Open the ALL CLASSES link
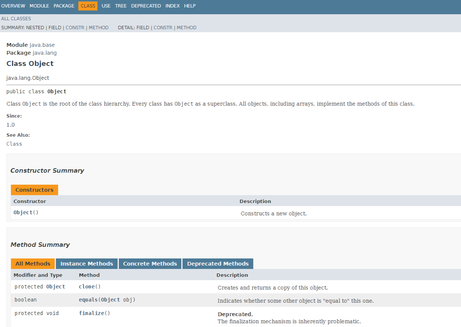461x327 pixels. pyautogui.click(x=16, y=19)
